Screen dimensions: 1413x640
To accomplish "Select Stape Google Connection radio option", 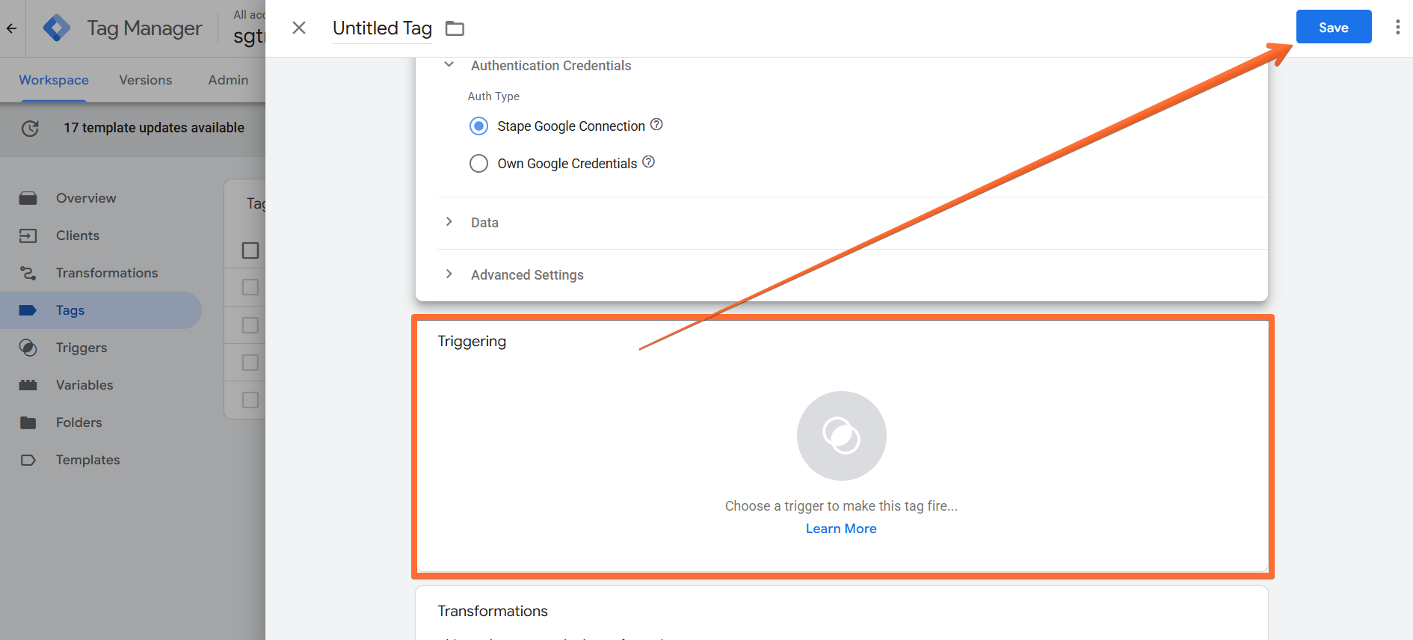I will (x=478, y=126).
